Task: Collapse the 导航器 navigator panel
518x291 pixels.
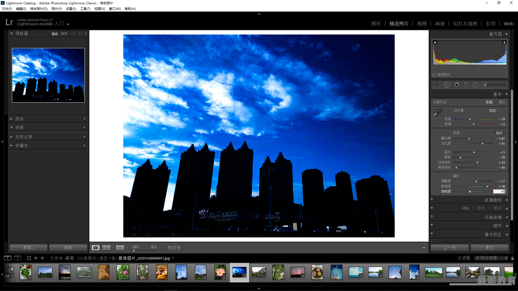Action: click(12, 34)
